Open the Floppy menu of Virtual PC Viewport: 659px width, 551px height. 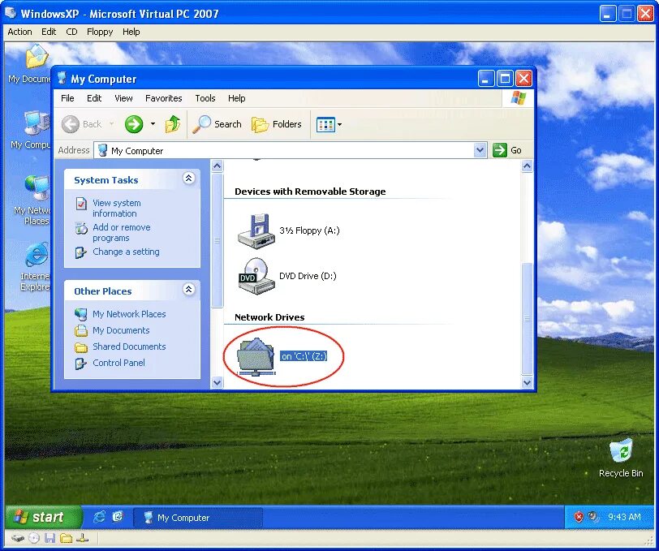point(100,32)
